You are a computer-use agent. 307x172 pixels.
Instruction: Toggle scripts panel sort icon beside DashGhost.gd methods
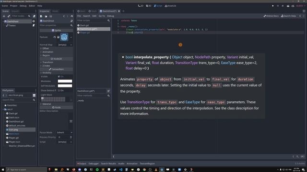tap(109, 91)
